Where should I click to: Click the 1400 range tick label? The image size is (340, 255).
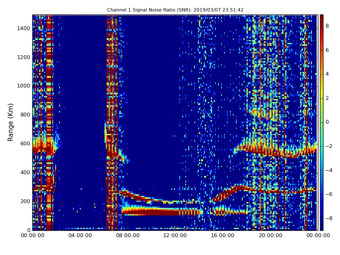coord(23,28)
